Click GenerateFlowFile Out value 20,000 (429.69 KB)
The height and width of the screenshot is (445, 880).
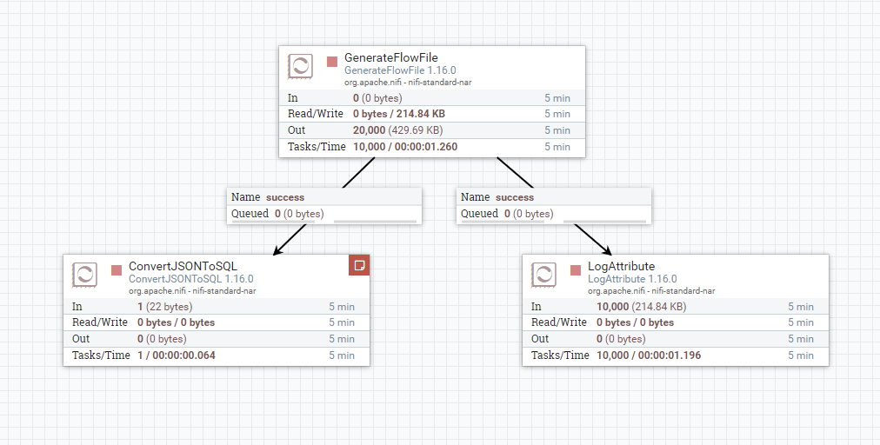(x=398, y=130)
